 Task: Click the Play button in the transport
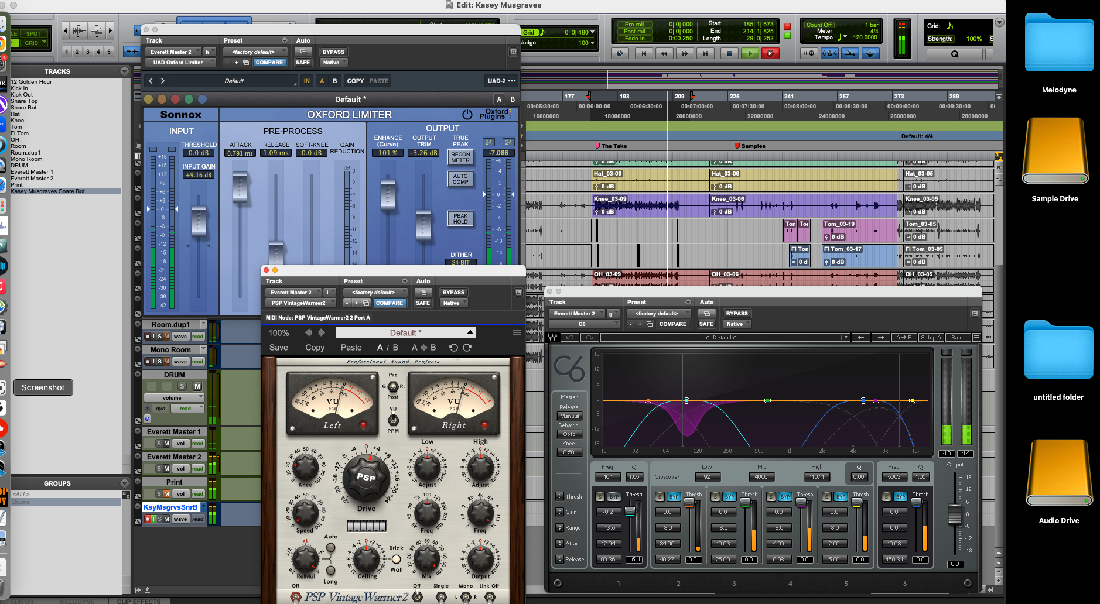[750, 53]
